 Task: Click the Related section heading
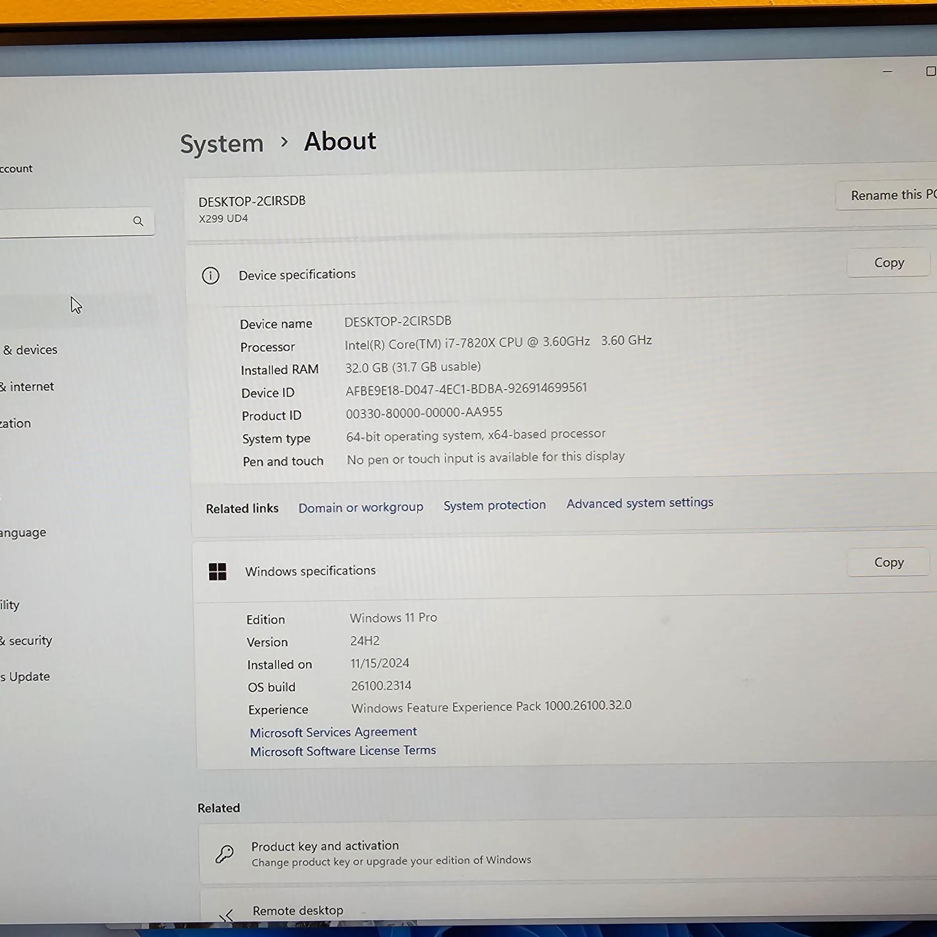219,808
